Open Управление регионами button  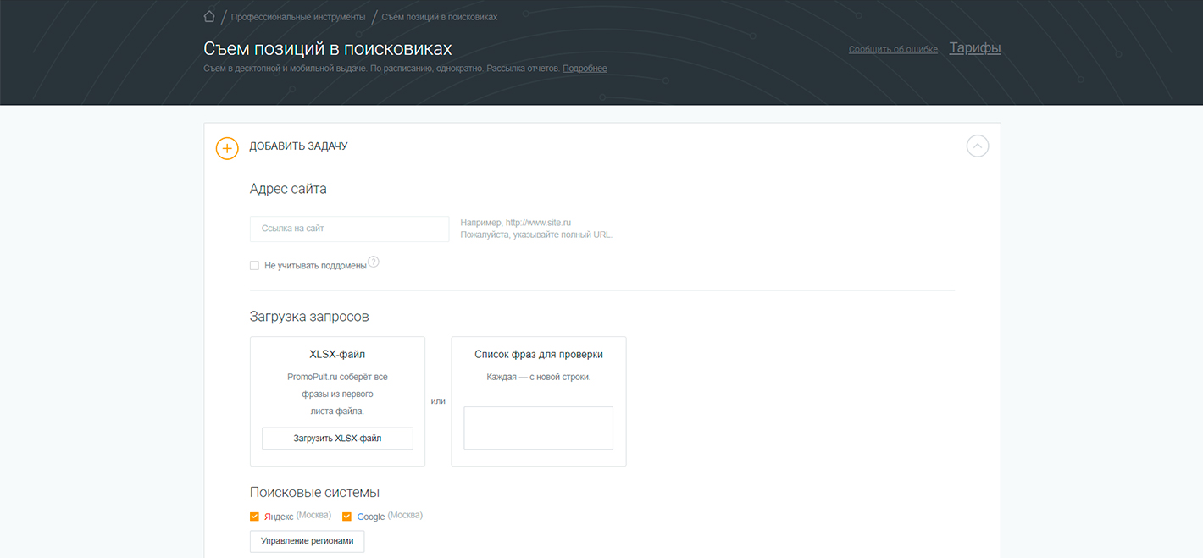307,541
